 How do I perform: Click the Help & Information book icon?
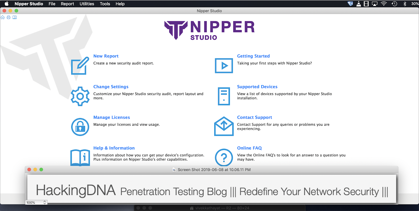pos(80,158)
